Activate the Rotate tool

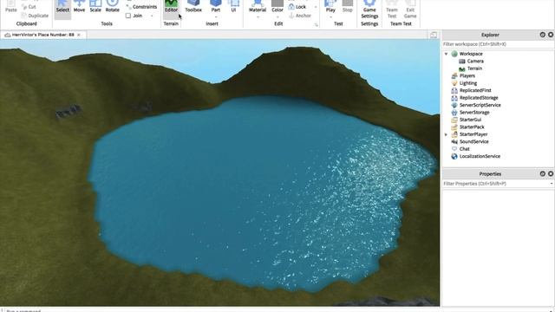112,7
